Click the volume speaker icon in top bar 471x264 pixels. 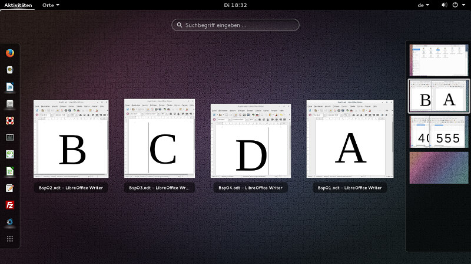click(444, 5)
